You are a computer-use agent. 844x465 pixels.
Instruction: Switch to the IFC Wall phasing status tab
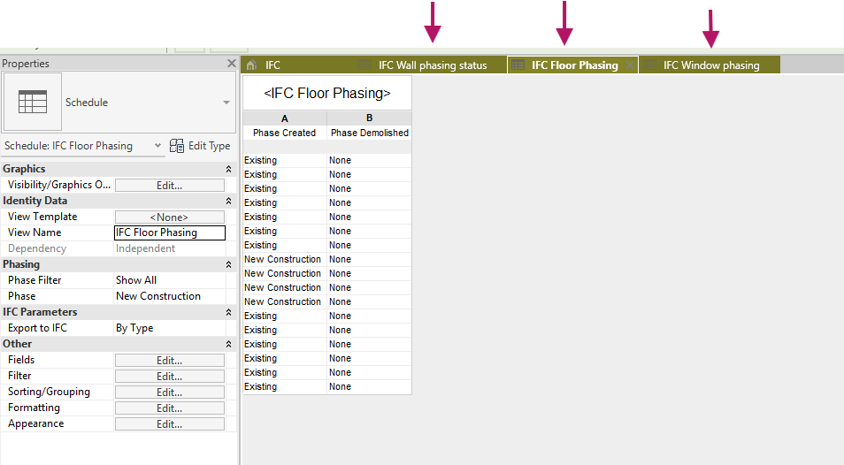[x=433, y=65]
